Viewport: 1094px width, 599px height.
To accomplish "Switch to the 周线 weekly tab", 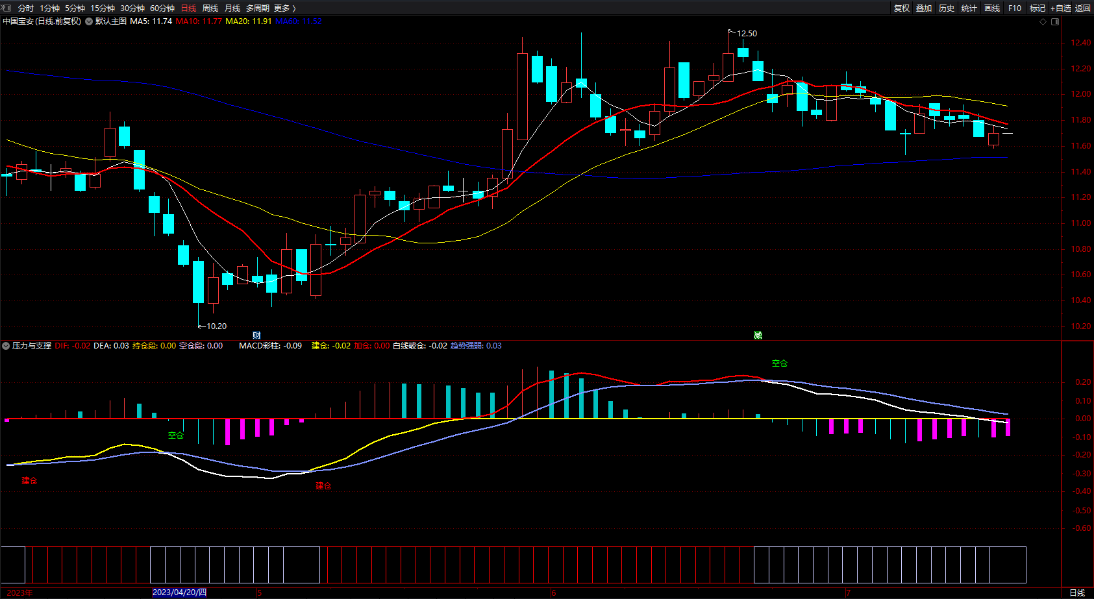I will [210, 8].
